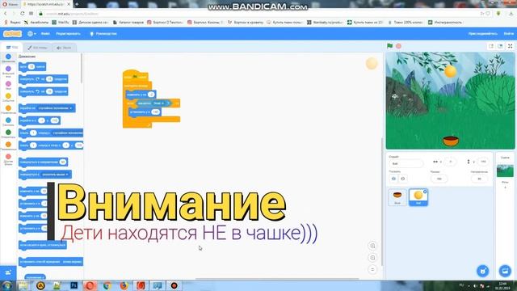Select the blue Движение block category

(8, 58)
